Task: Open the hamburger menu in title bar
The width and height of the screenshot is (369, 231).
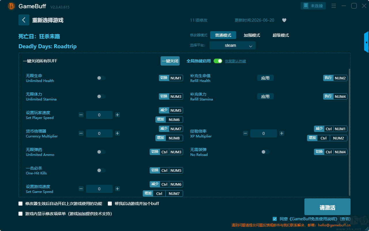Action: (x=334, y=6)
